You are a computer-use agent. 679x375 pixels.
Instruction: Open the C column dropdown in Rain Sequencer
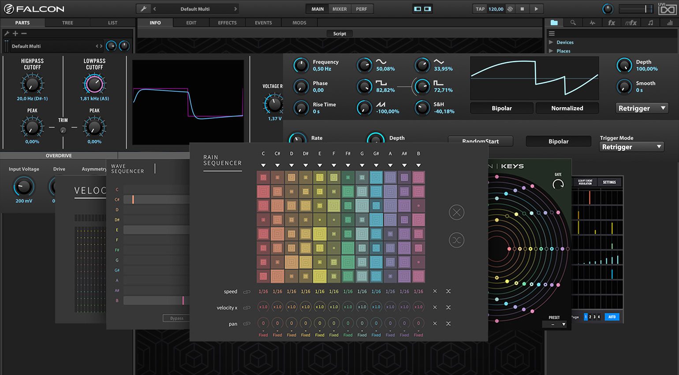[263, 165]
